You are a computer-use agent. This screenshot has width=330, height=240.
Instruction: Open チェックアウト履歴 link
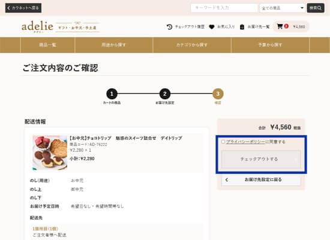coord(190,27)
